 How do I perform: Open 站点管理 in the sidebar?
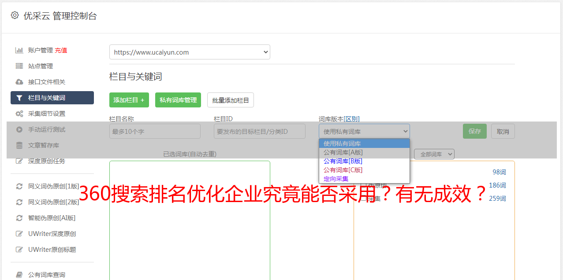(41, 66)
